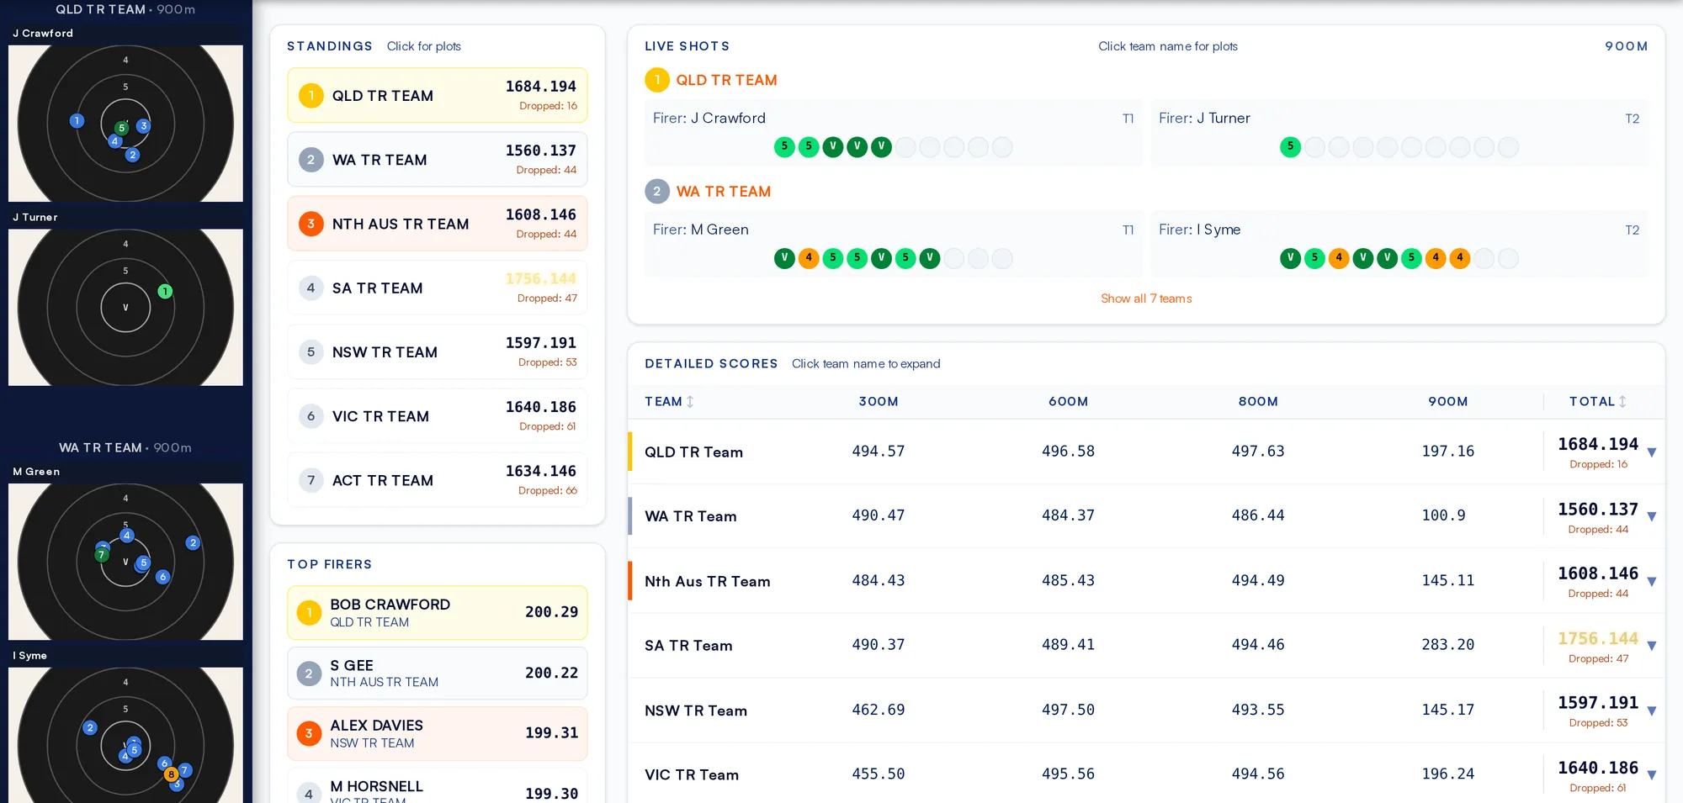Viewport: 1683px width, 803px height.
Task: Click 900M column header in Detailed Scores
Action: (1448, 402)
